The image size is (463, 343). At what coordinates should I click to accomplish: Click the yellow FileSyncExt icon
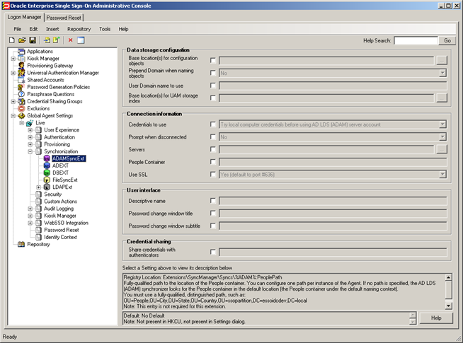[47, 180]
